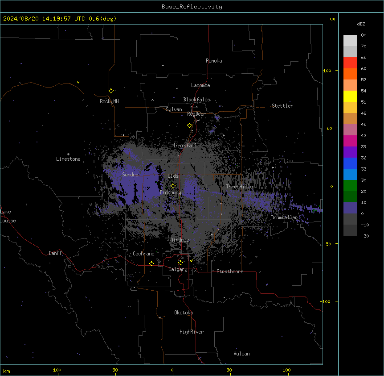
Task: Click the 80 value on dBZ legend
Action: (364, 35)
